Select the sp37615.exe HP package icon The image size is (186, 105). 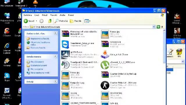coord(65,55)
